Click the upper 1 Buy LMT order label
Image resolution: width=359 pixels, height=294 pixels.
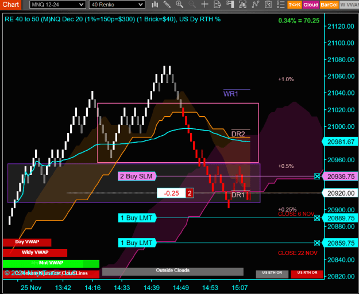137,218
